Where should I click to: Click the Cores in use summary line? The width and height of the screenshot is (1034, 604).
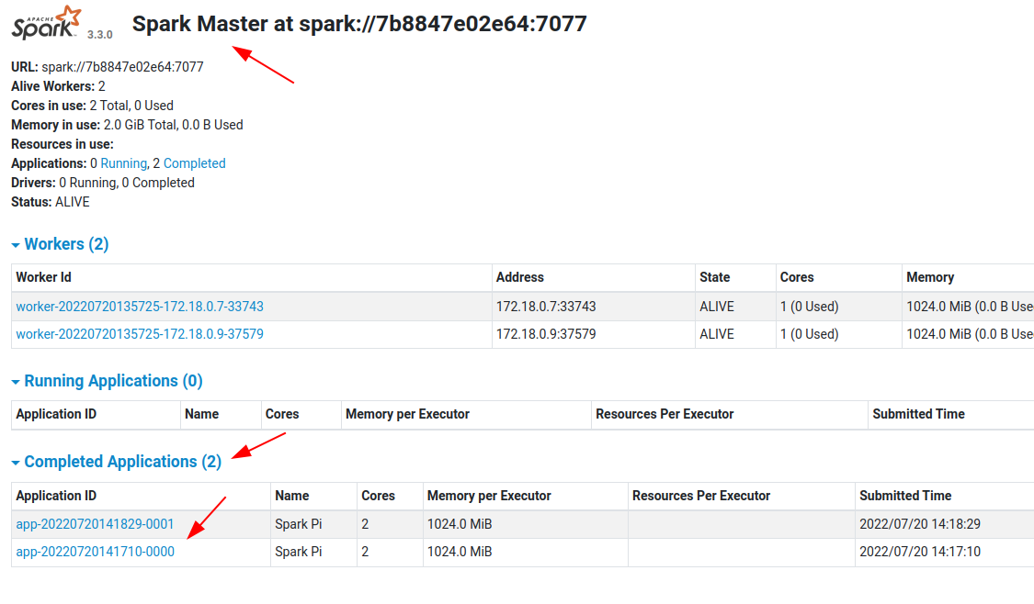tap(92, 106)
